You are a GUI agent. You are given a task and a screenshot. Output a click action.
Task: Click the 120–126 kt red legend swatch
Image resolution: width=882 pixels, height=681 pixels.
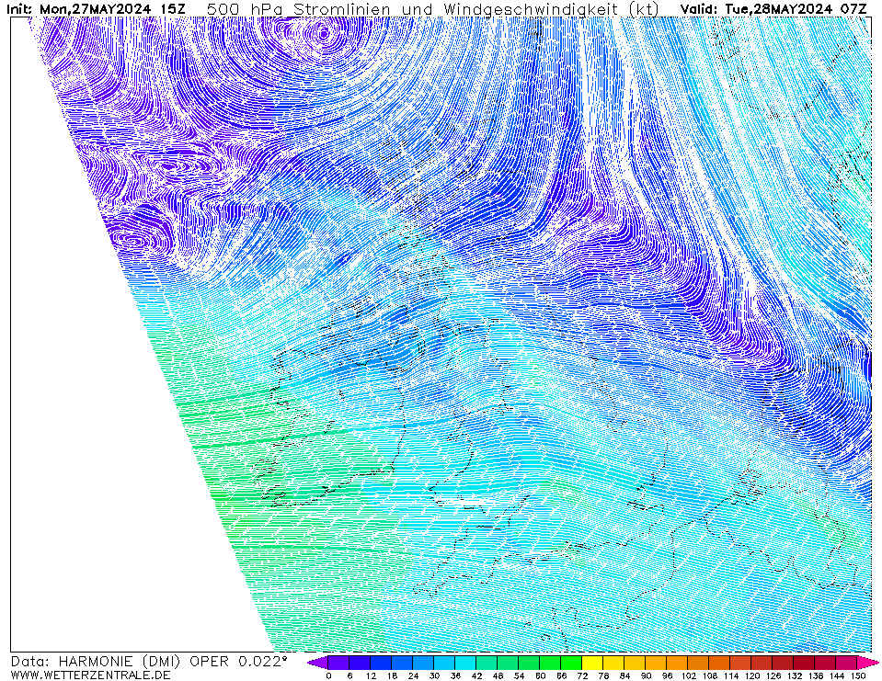(762, 663)
